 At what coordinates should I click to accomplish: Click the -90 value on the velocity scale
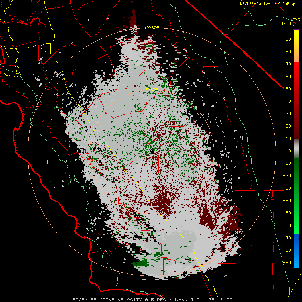coord(287,263)
